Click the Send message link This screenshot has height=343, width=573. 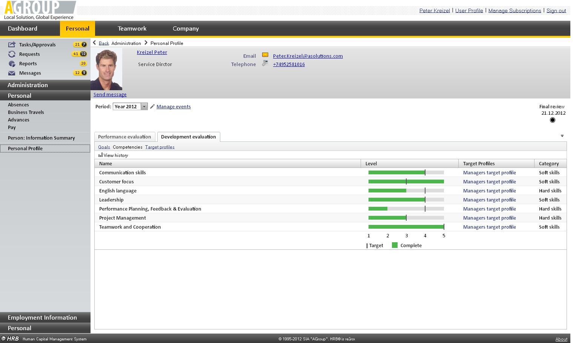(110, 95)
